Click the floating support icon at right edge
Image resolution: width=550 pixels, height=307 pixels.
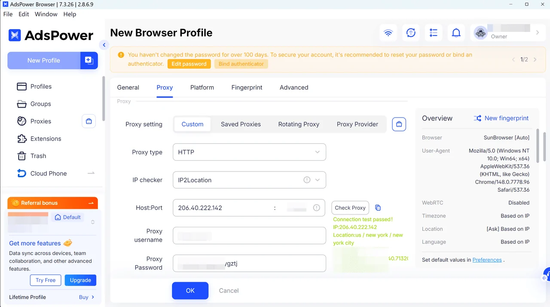coord(547,275)
